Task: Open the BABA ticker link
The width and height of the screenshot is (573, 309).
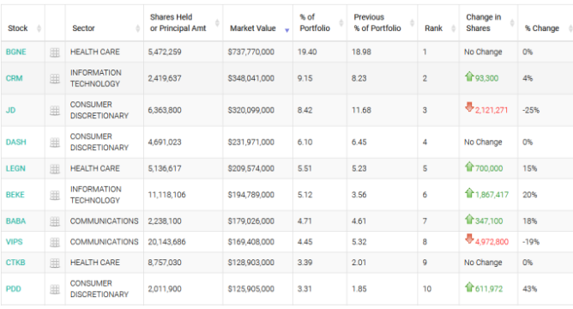Action: point(15,221)
